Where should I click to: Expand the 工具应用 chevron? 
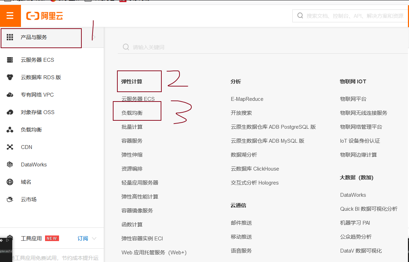pos(94,238)
